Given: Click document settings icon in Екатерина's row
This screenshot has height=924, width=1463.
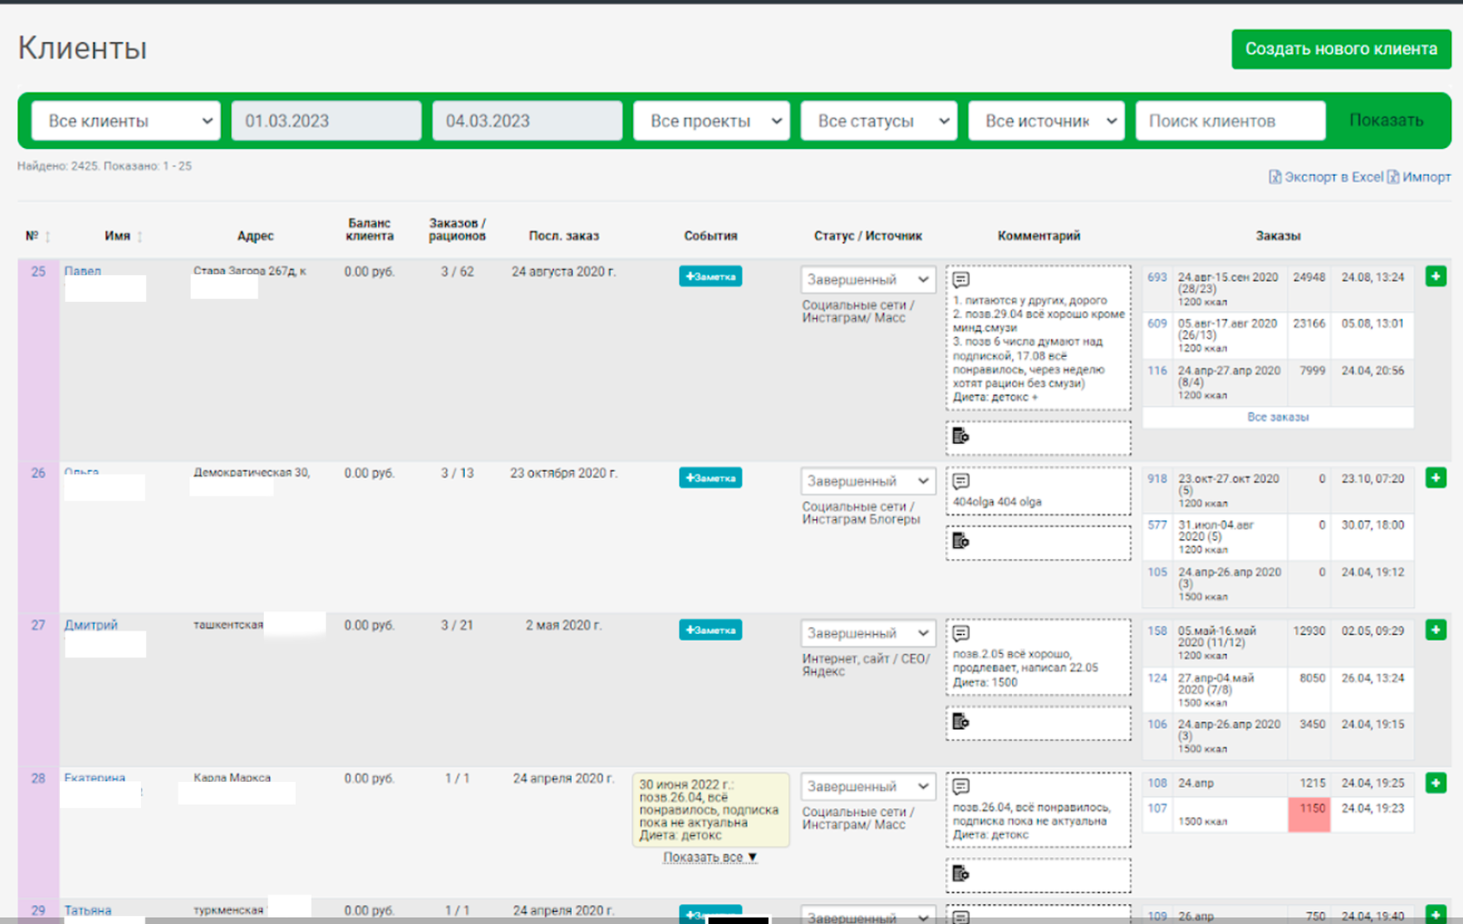Looking at the screenshot, I should pos(961,873).
